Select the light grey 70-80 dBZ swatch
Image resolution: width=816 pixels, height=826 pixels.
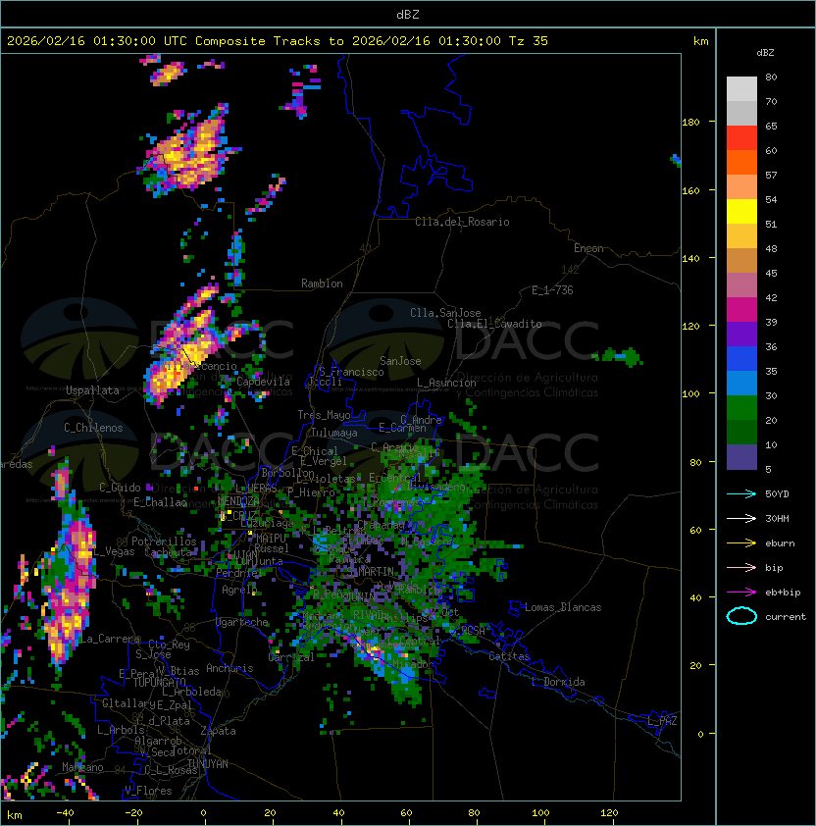(741, 89)
